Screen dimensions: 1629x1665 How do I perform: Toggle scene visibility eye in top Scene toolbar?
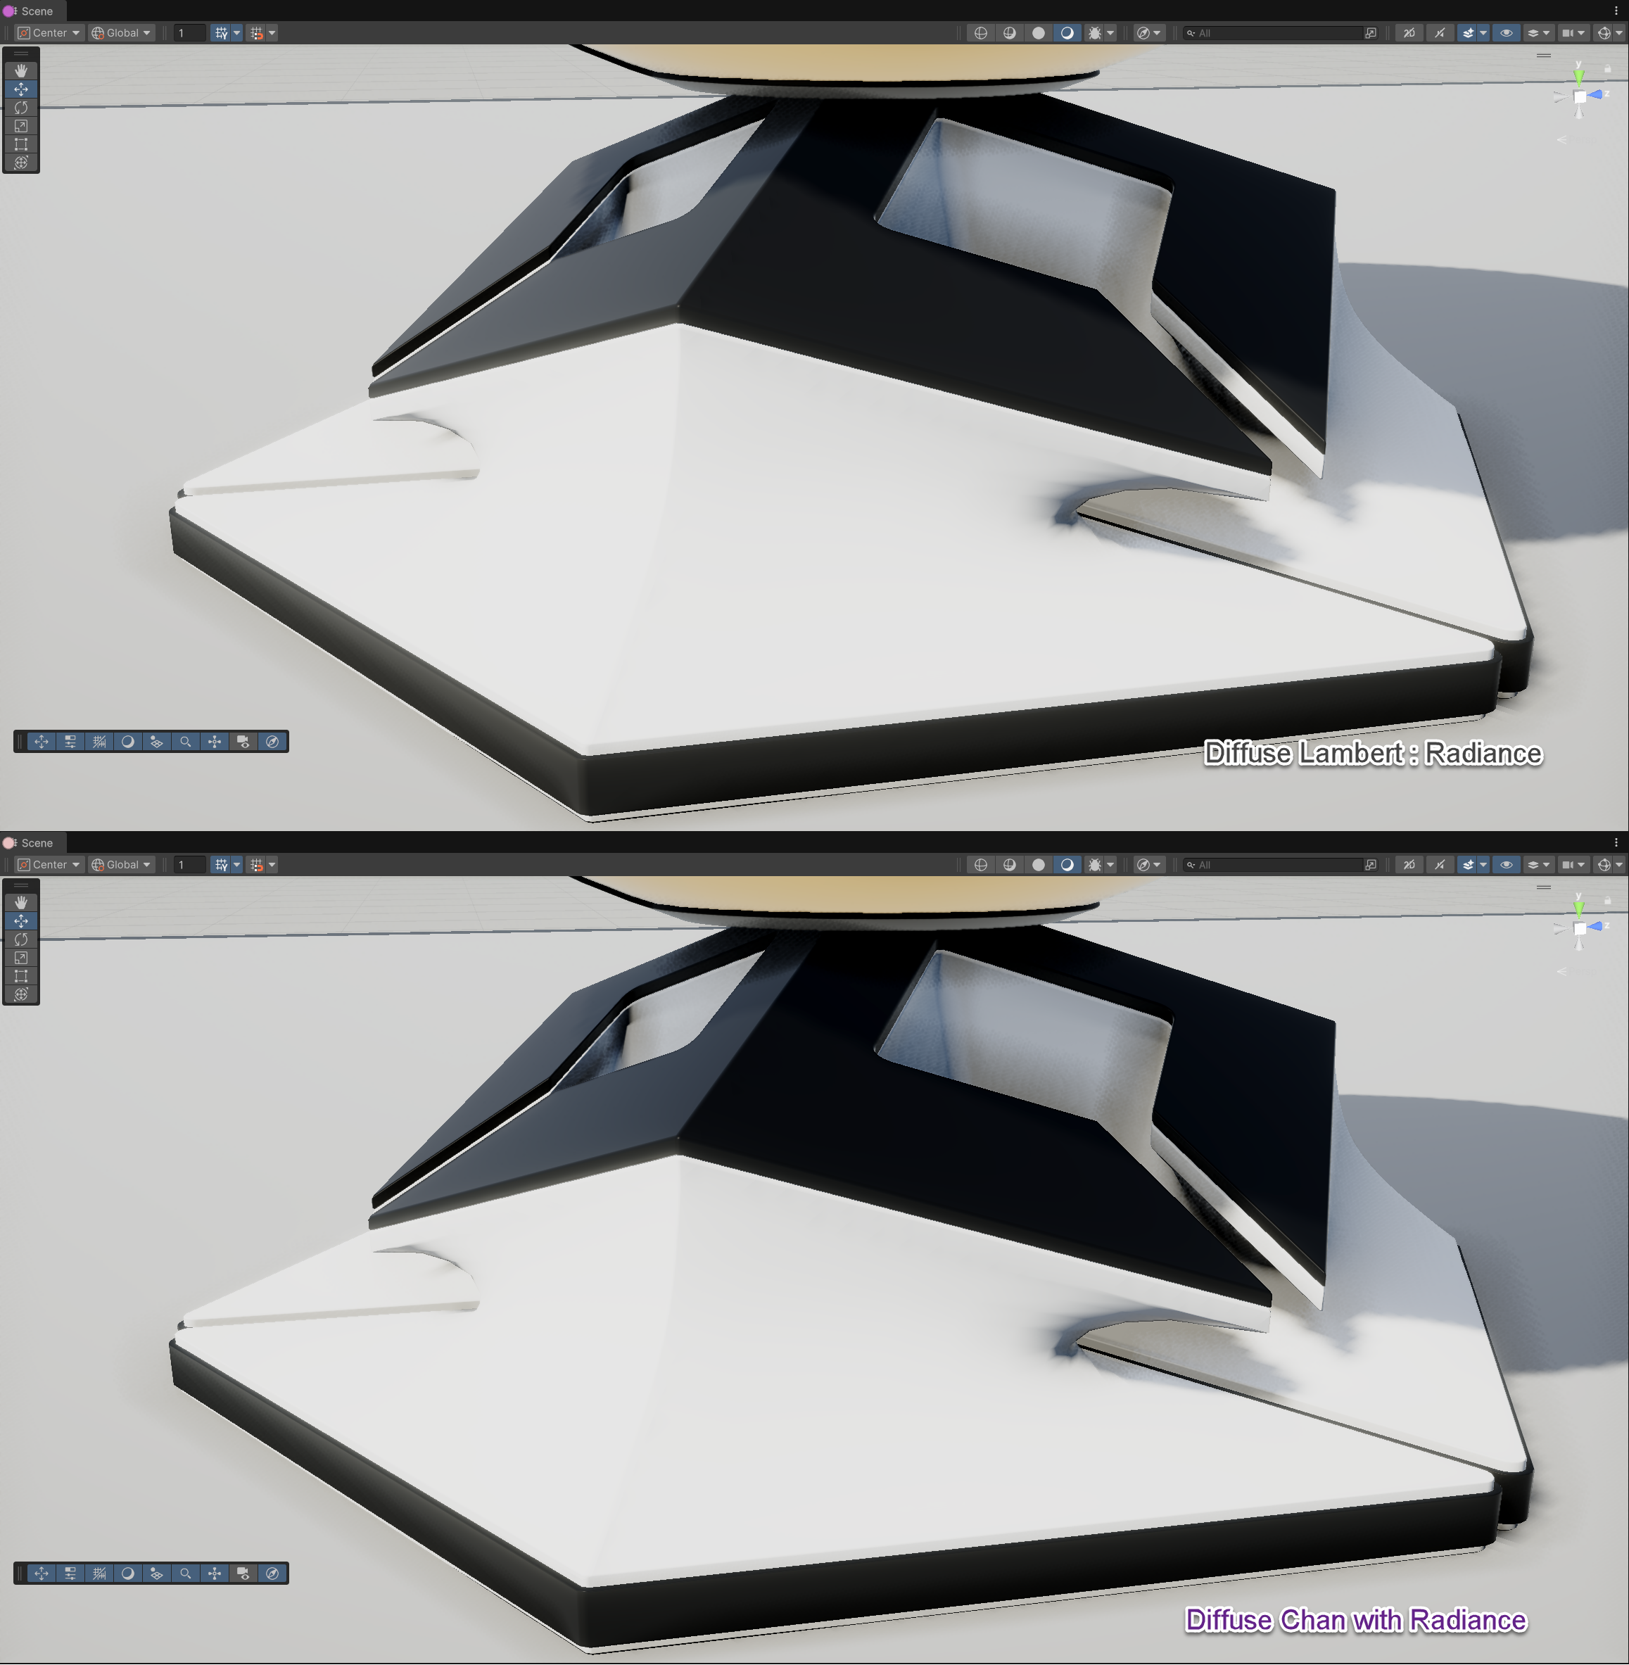[x=1506, y=33]
